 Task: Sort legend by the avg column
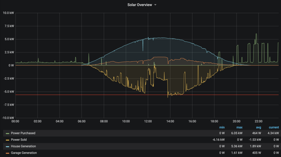pyautogui.click(x=258, y=127)
